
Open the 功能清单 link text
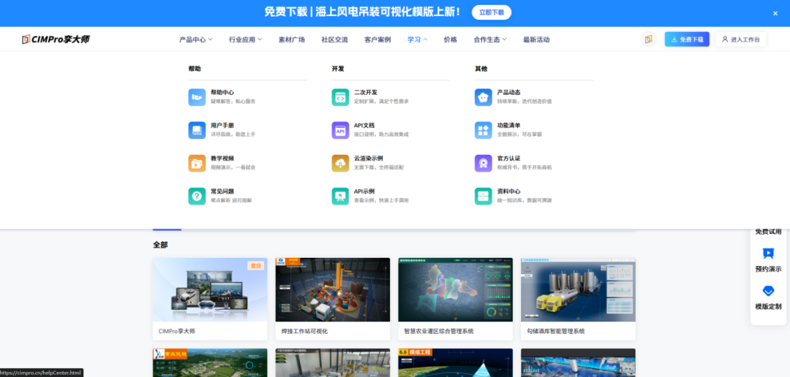[x=509, y=126]
